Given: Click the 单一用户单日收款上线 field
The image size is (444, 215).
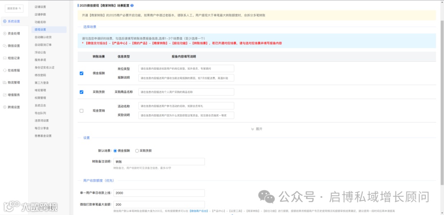Looking at the screenshot, I should click(159, 193).
